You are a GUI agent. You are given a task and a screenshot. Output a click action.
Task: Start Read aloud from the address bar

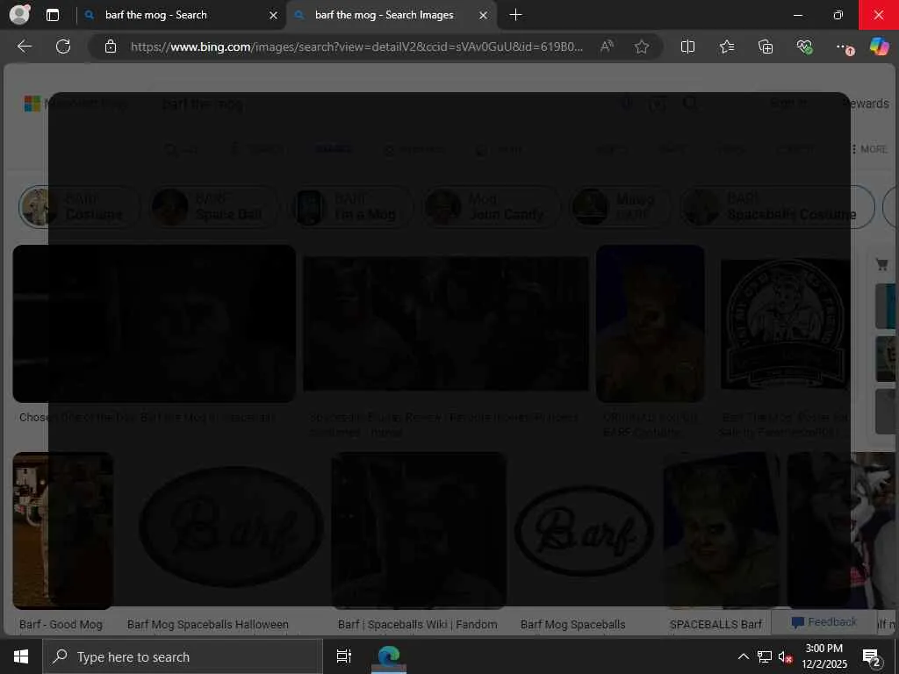[607, 47]
